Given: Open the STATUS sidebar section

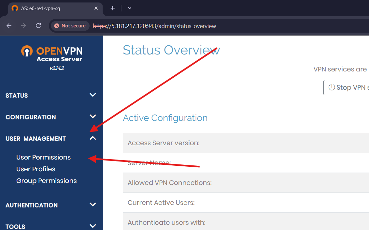Looking at the screenshot, I should pyautogui.click(x=17, y=96).
